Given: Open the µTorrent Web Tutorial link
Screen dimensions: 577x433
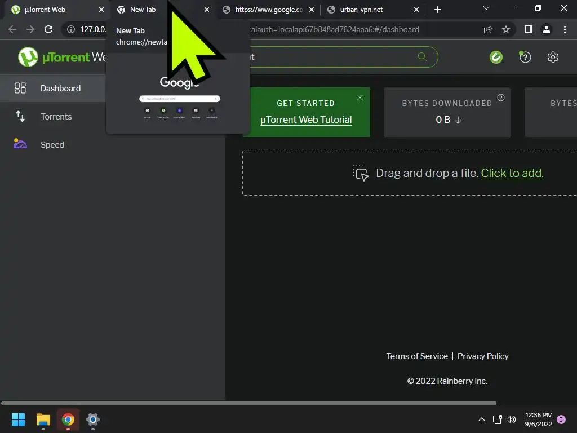Looking at the screenshot, I should (x=306, y=120).
